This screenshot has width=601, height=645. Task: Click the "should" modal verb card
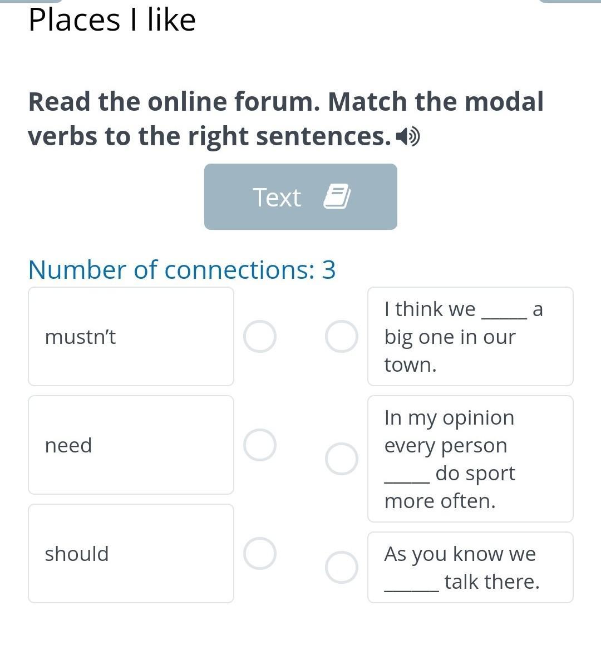click(131, 553)
